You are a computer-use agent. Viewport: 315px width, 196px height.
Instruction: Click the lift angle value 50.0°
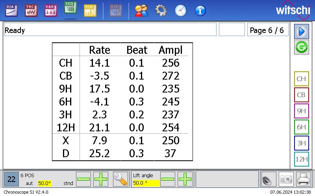point(146,183)
